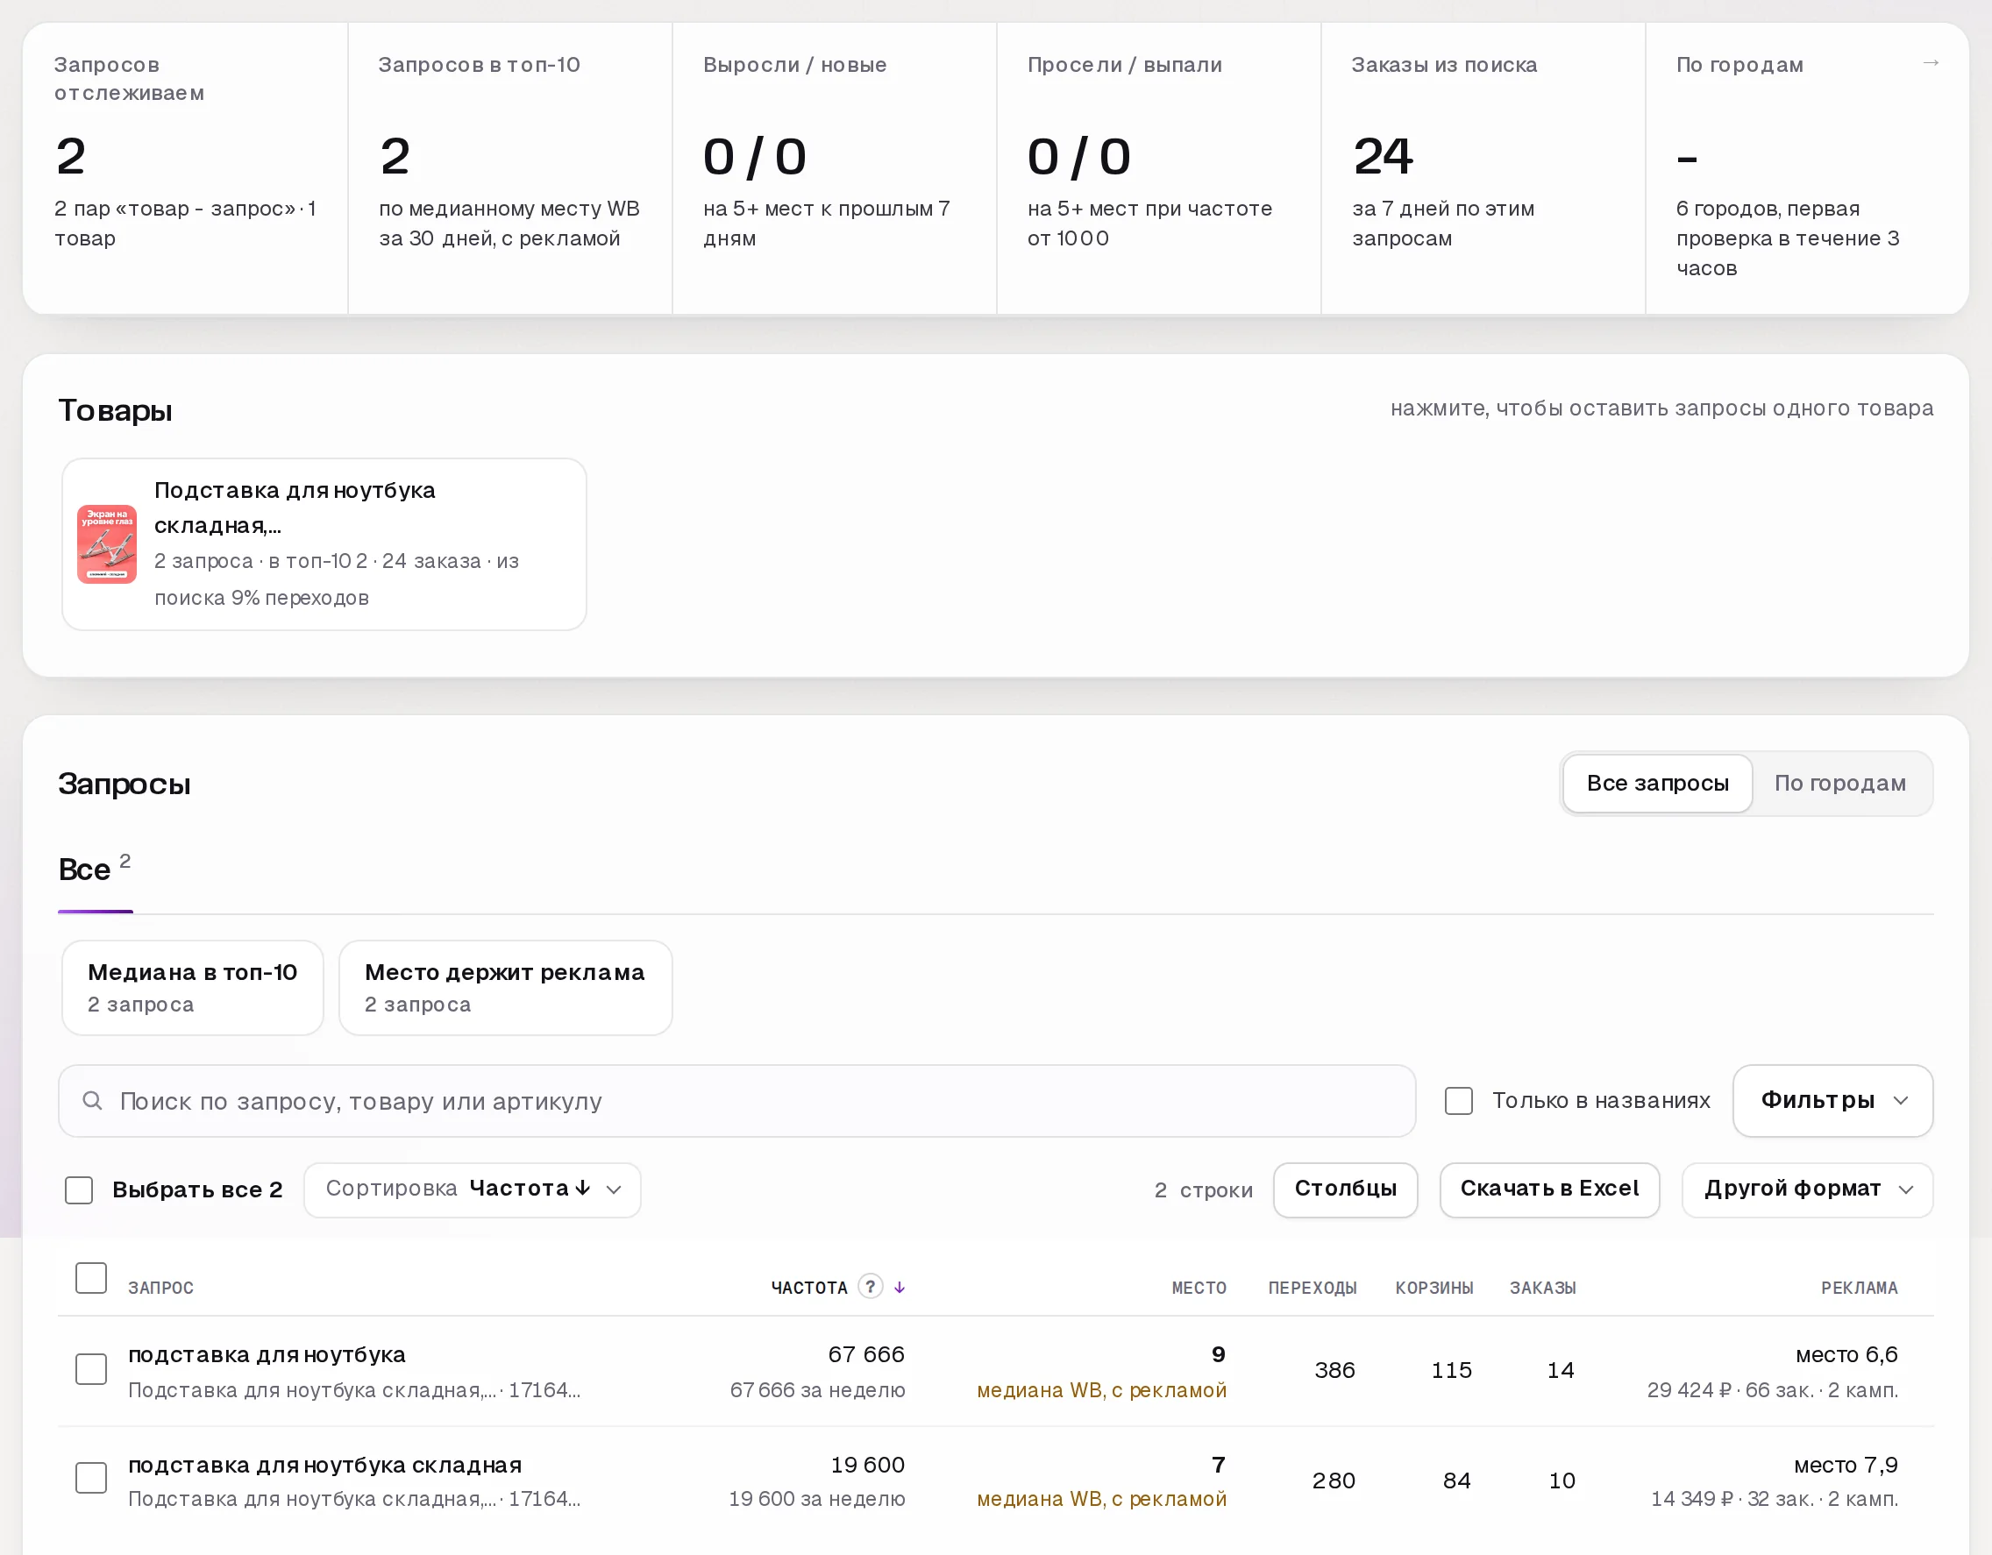Click the Запрос column header
1992x1555 pixels.
[x=160, y=1288]
